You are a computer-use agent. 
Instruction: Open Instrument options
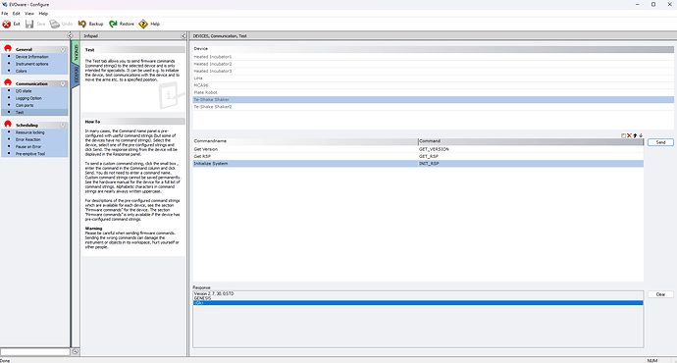pos(32,64)
